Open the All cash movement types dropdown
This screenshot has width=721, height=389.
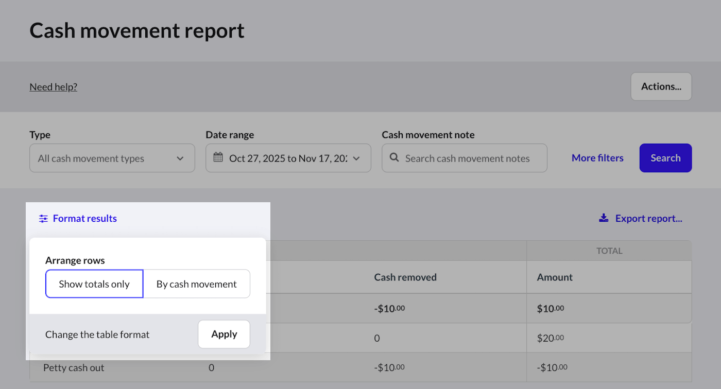click(x=112, y=158)
